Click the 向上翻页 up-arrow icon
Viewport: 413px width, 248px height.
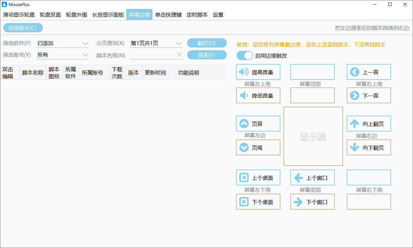tap(354, 123)
